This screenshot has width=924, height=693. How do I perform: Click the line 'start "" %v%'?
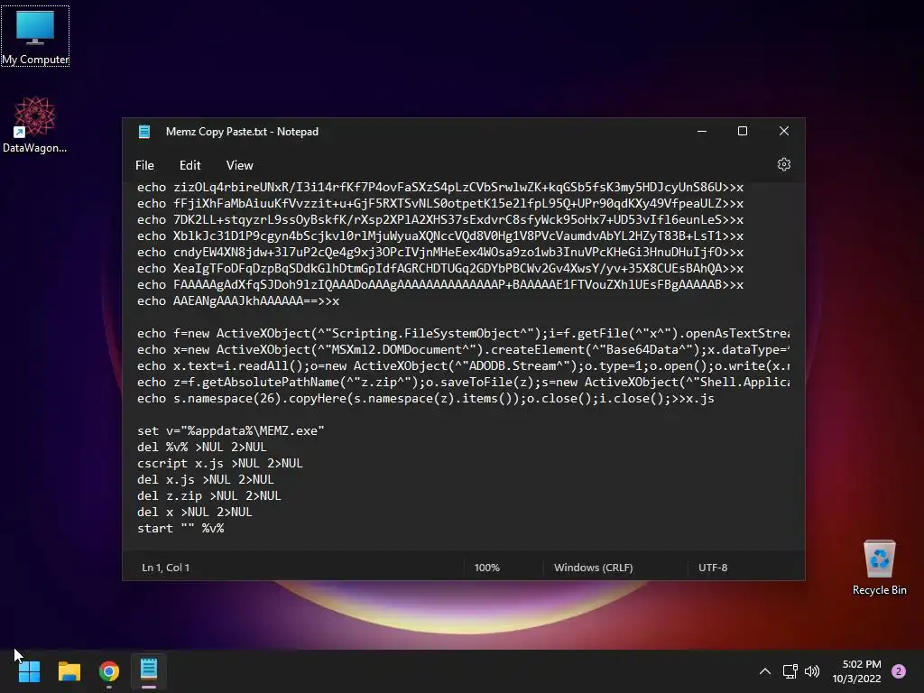pos(180,529)
